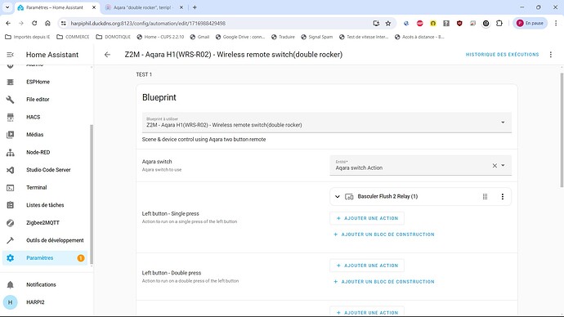
Task: Open Signal Spam bookmark
Action: (317, 37)
